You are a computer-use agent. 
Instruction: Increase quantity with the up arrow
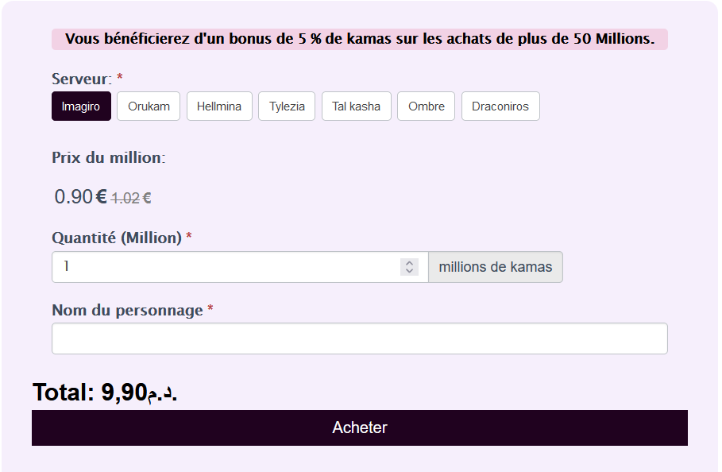point(409,263)
